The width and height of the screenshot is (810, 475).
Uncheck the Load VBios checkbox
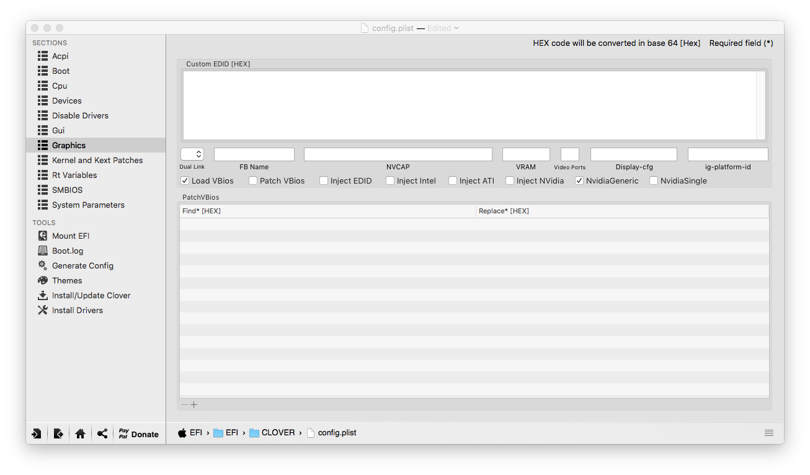[x=185, y=180]
